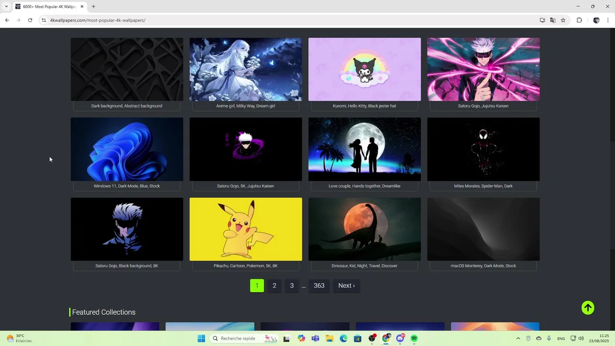Launch Copilot from the taskbar
The height and width of the screenshot is (346, 615).
(x=301, y=338)
